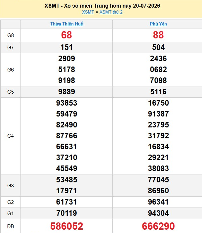Viewport: 202px width, 233px height.
Task: Click the G6 result 2909
Action: (x=66, y=59)
